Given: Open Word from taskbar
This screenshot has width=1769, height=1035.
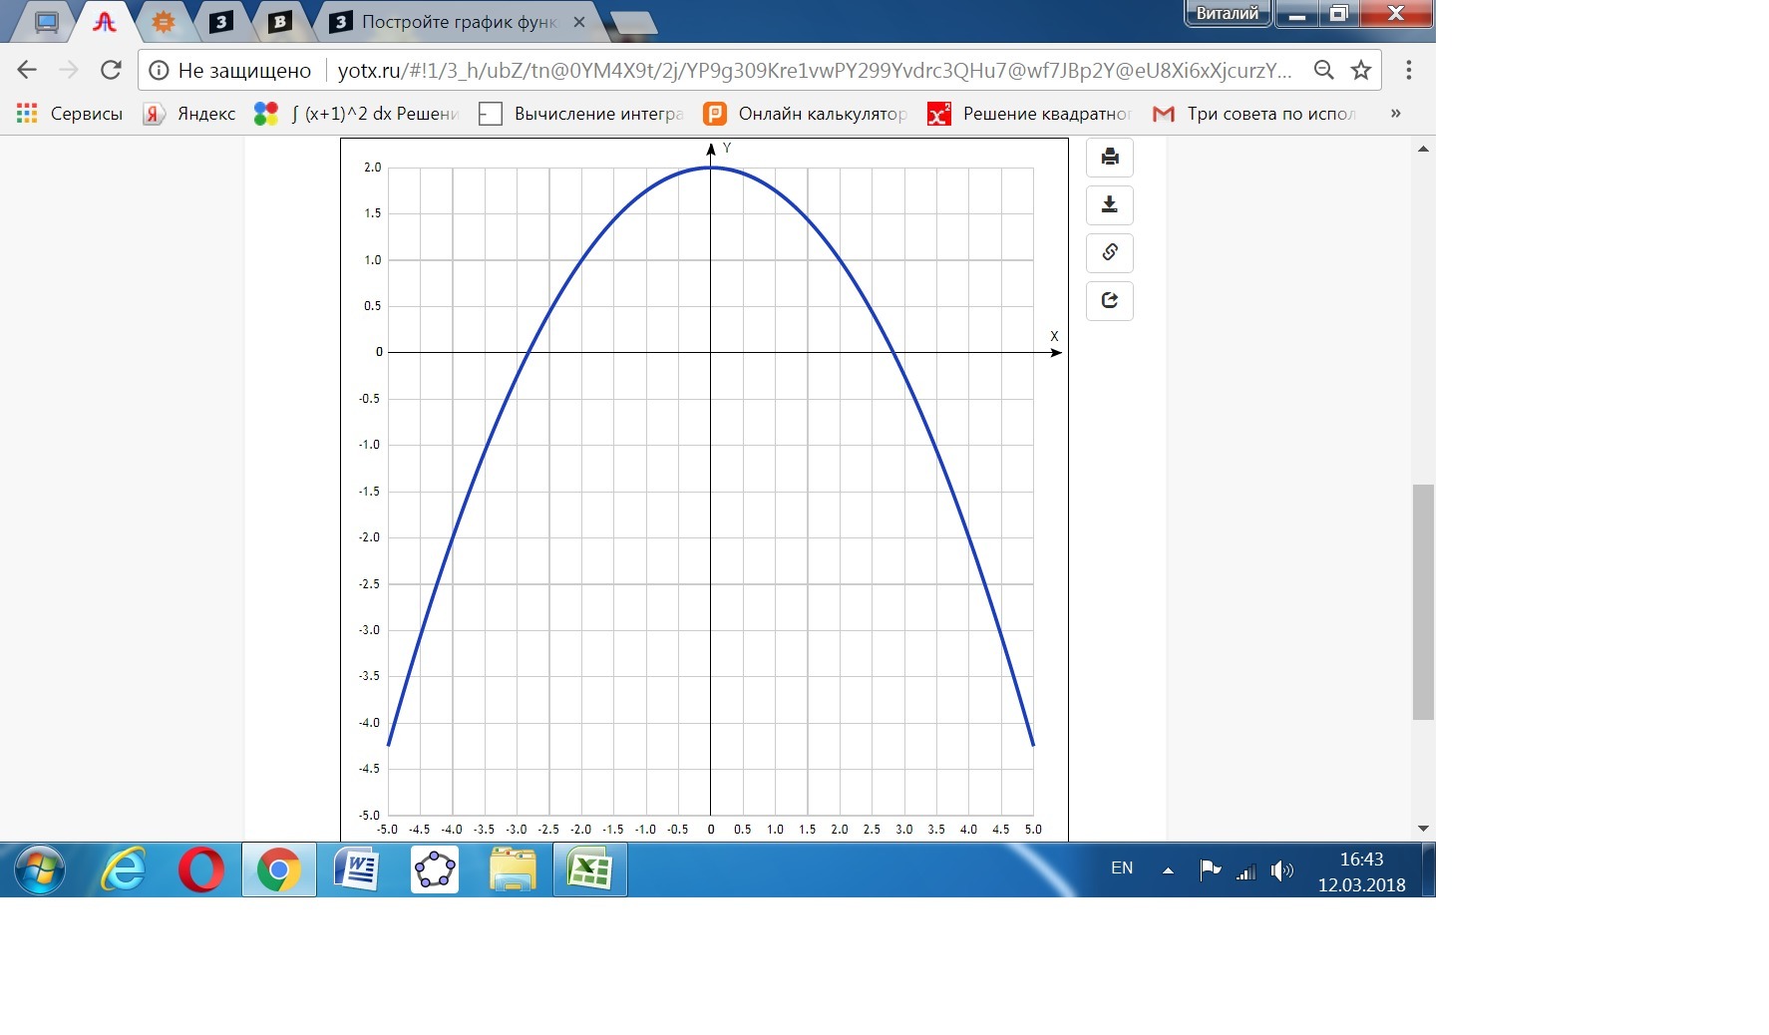Looking at the screenshot, I should coord(356,870).
